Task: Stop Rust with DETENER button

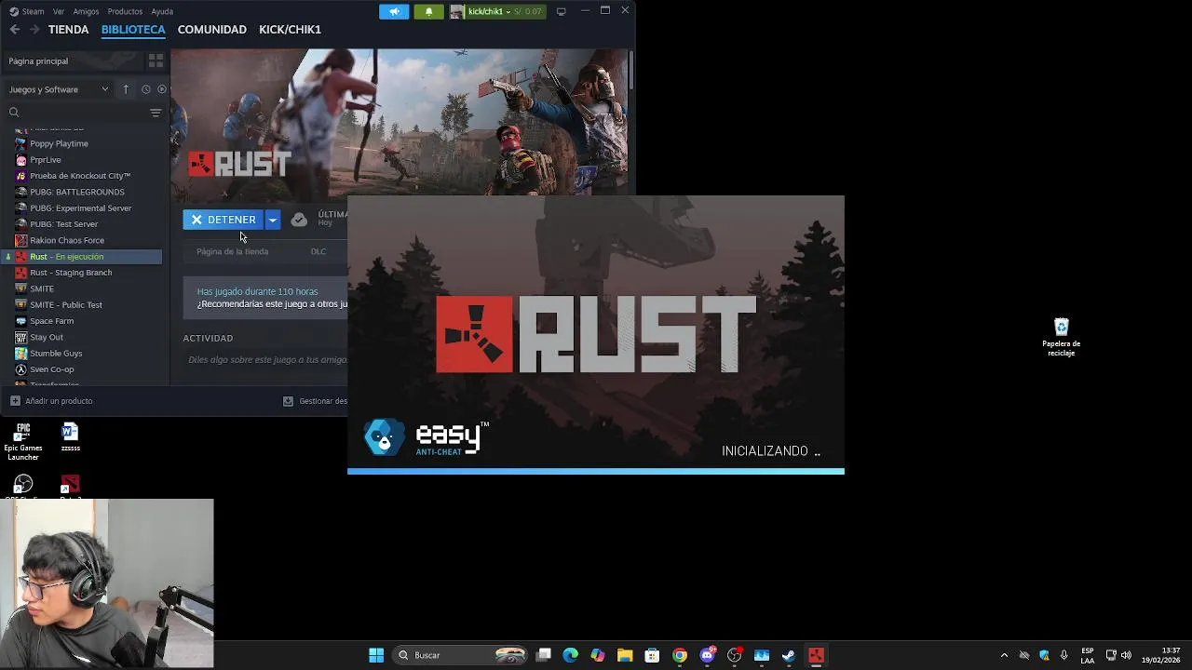Action: 223,220
